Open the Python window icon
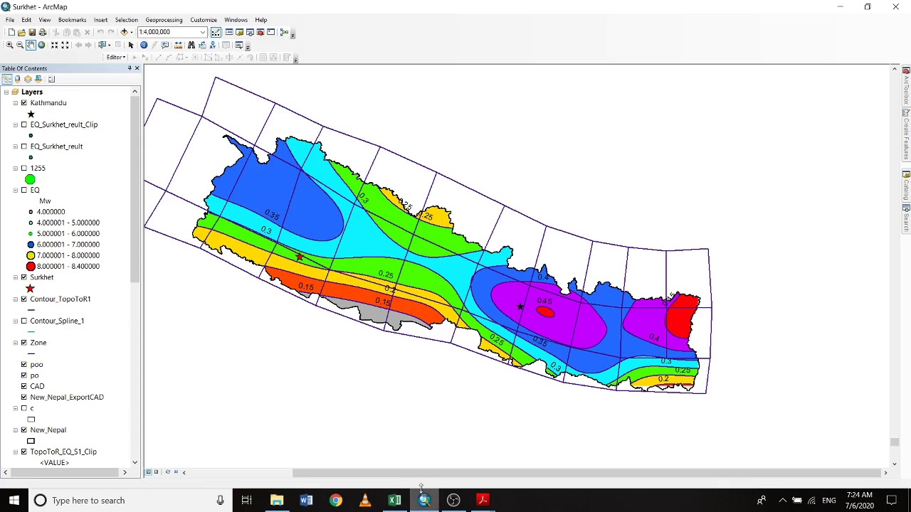Viewport: 911px width, 512px height. click(x=271, y=32)
